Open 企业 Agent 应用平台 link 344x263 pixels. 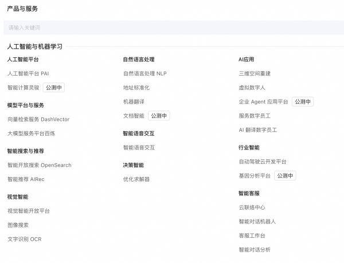tap(263, 101)
